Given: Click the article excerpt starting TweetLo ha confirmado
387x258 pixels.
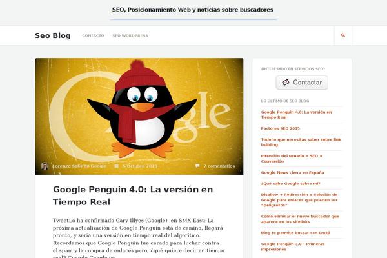Looking at the screenshot, I should click(139, 237).
